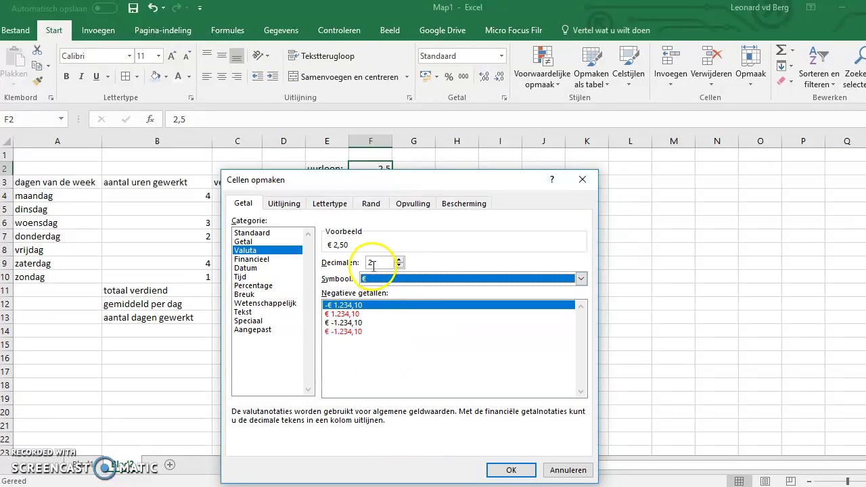866x487 pixels.
Task: Increase indent
Action: click(x=273, y=76)
